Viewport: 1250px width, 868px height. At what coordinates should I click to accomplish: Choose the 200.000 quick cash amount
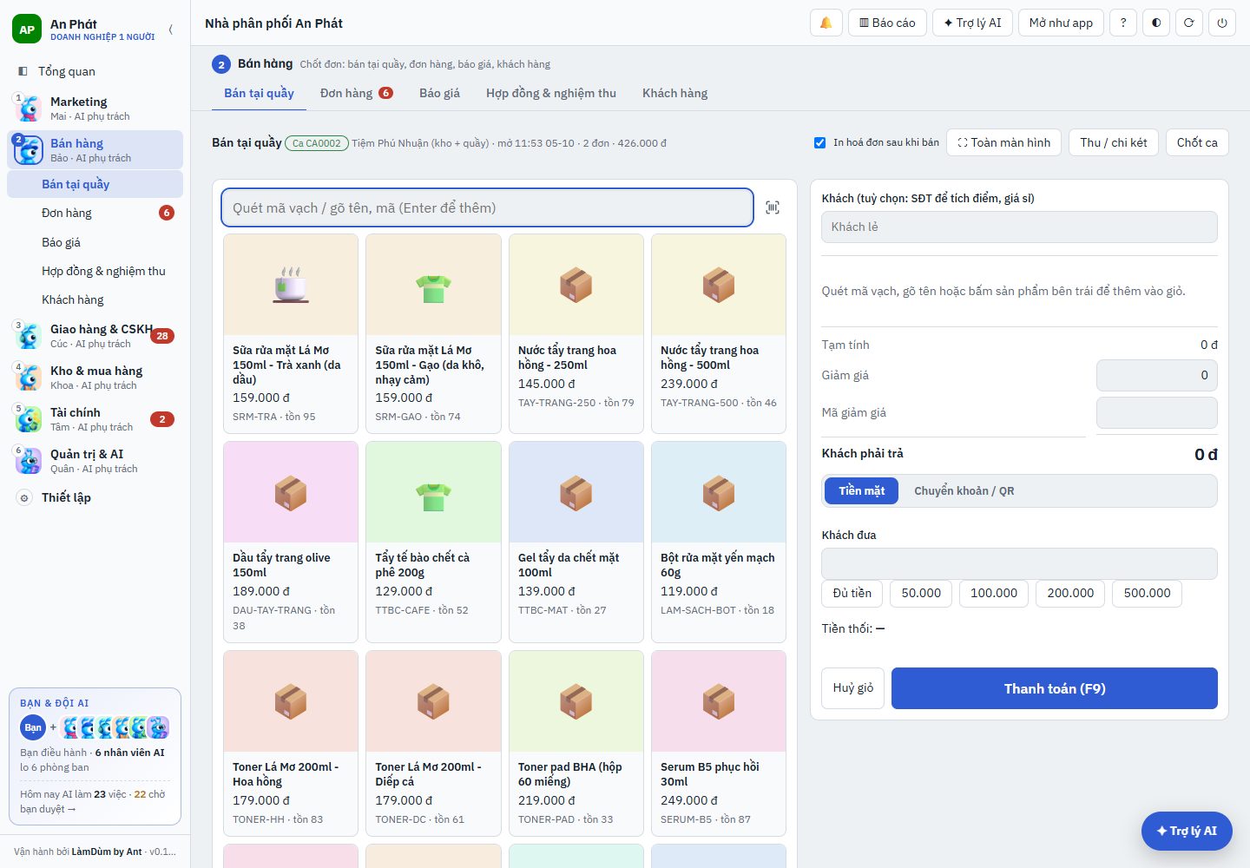1070,593
